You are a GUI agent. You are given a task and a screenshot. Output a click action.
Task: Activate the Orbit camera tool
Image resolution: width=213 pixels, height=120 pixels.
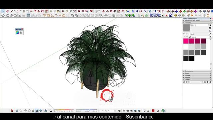point(63,11)
